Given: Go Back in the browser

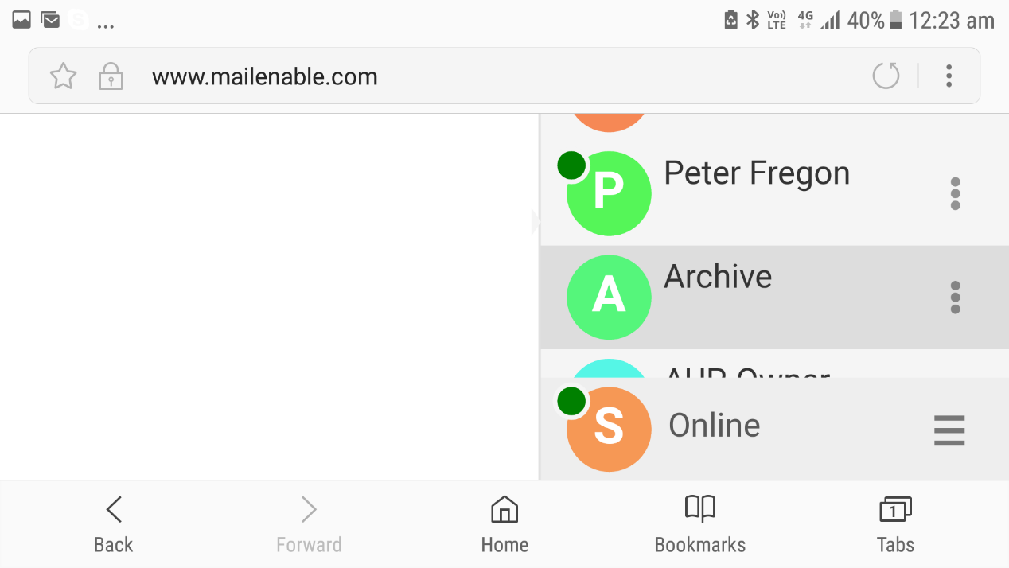Looking at the screenshot, I should coord(114,525).
